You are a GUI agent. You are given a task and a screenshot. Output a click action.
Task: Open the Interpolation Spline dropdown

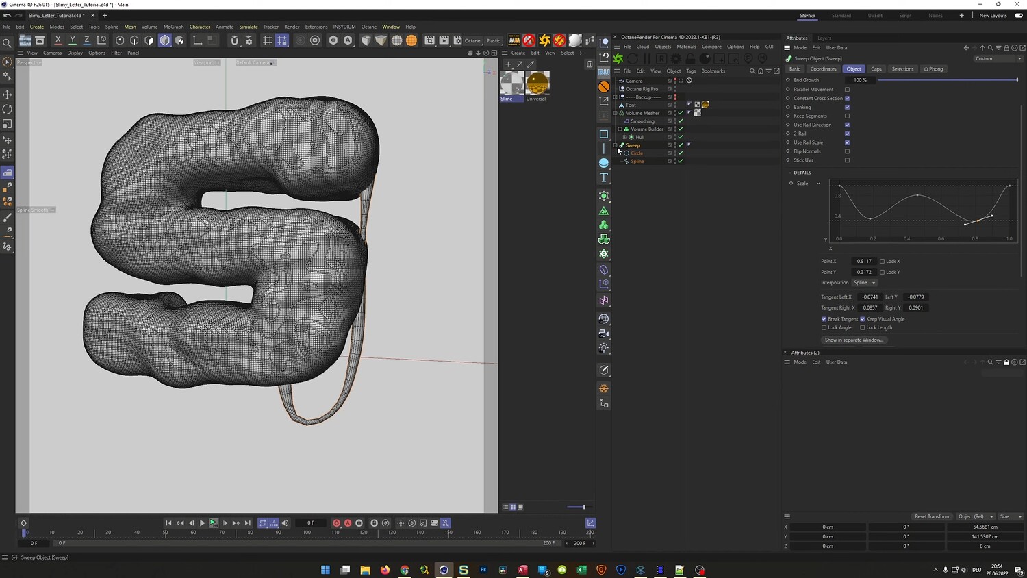pyautogui.click(x=864, y=283)
